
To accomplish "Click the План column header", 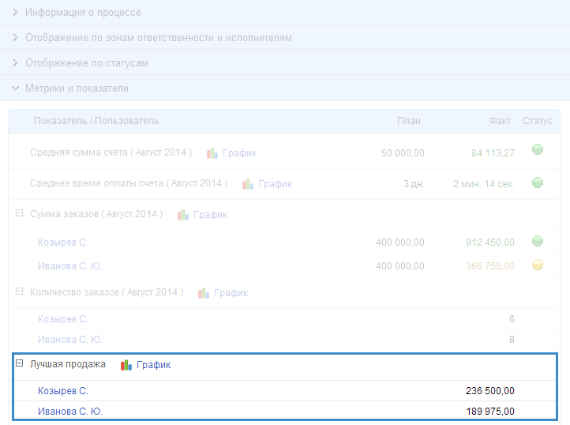I will tap(409, 121).
